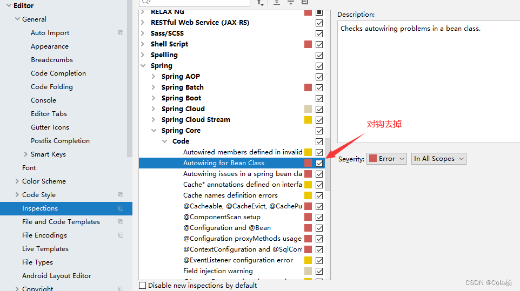Toggle the Spring Boot checkbox
Viewport: 520px width, 291px height.
coord(319,98)
